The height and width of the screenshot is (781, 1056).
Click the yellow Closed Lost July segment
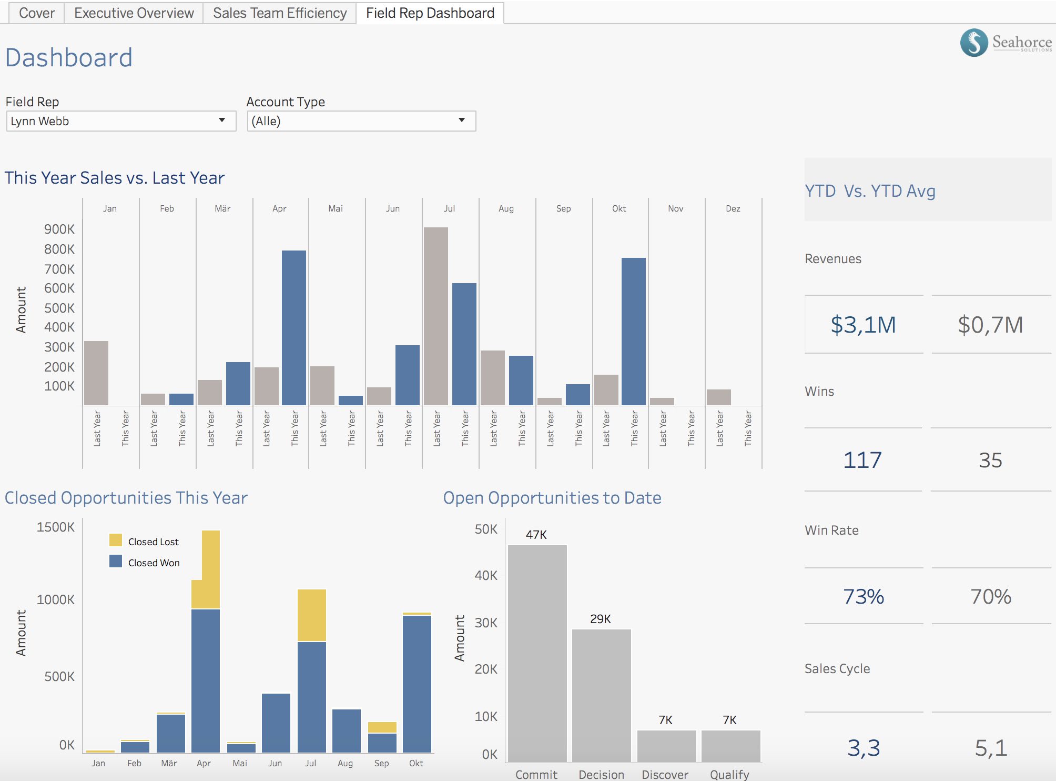311,615
